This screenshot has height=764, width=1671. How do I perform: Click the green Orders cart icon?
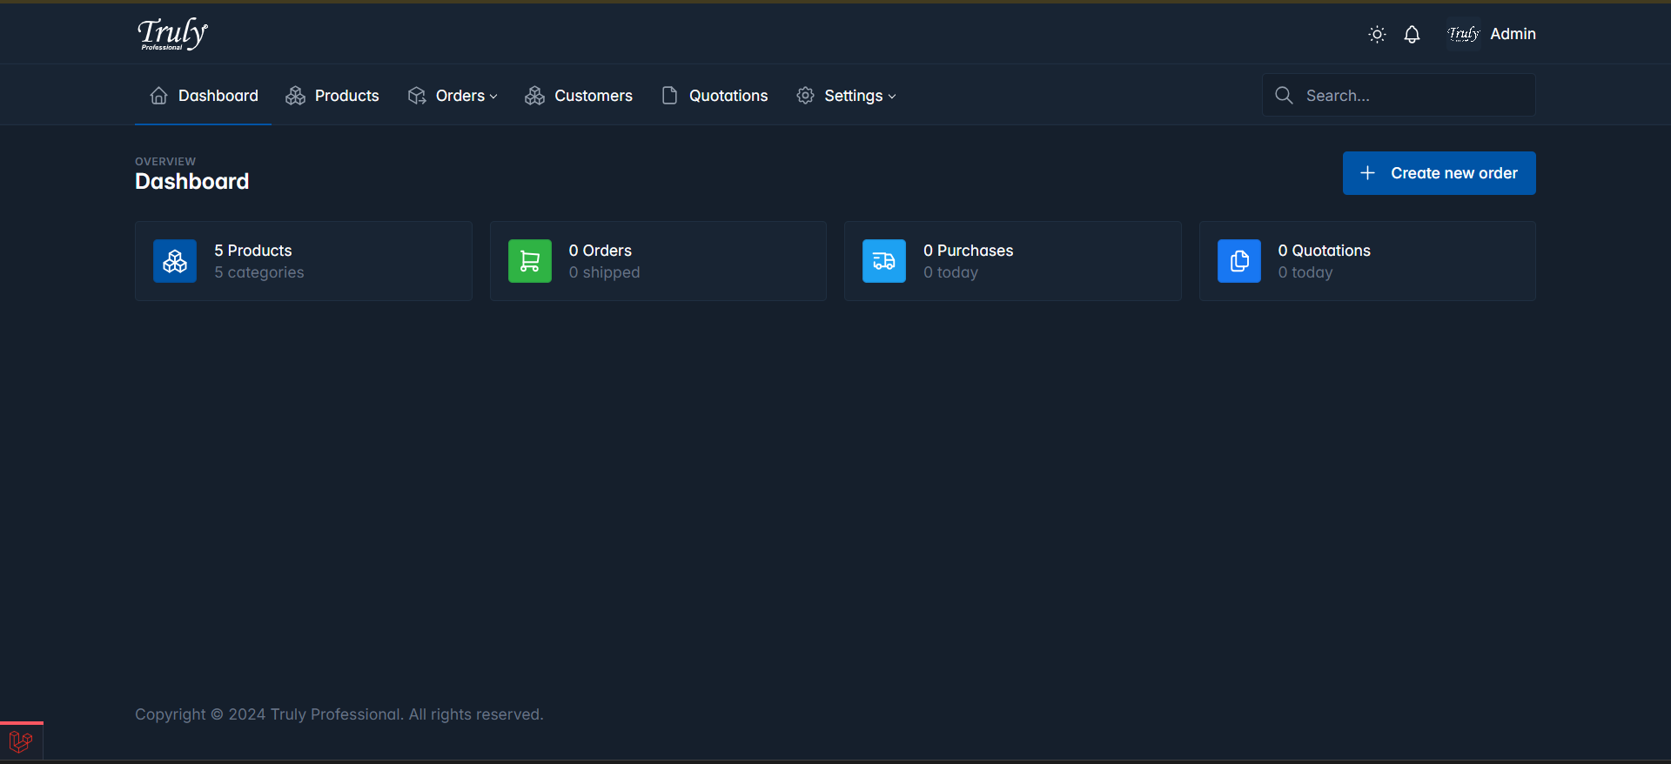coord(529,261)
